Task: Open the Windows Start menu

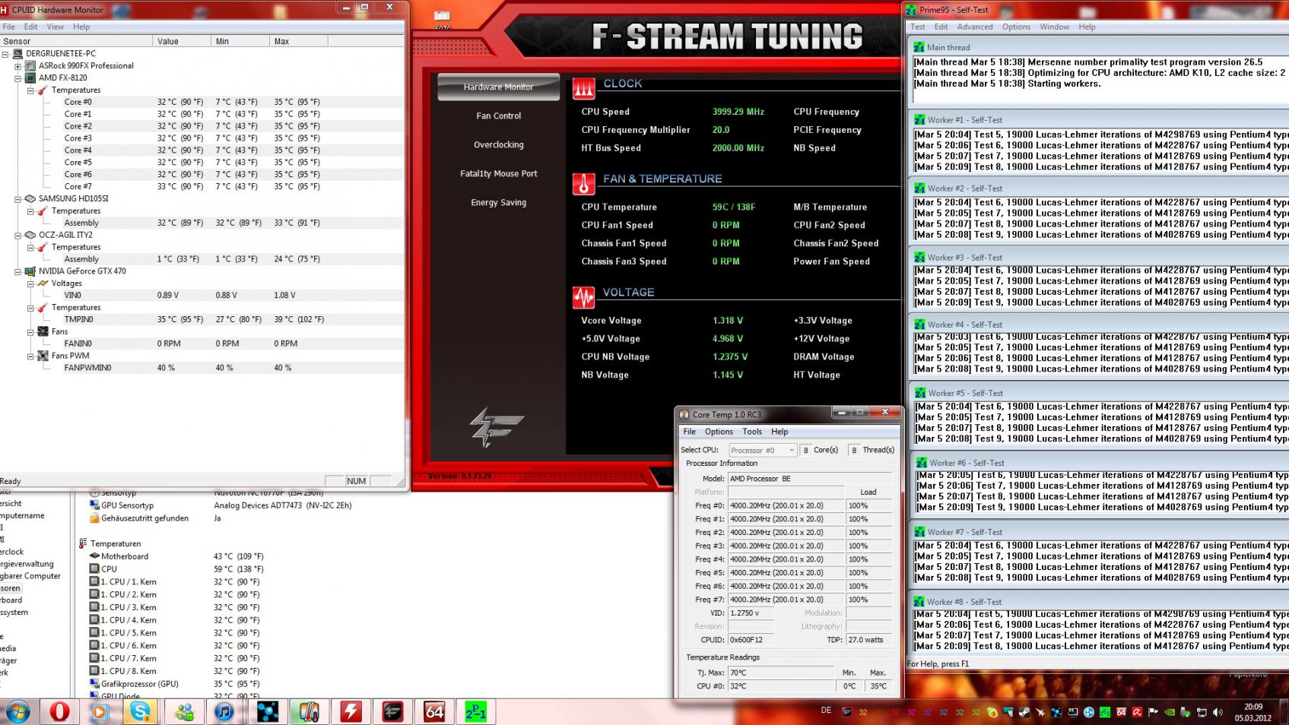Action: pyautogui.click(x=18, y=711)
